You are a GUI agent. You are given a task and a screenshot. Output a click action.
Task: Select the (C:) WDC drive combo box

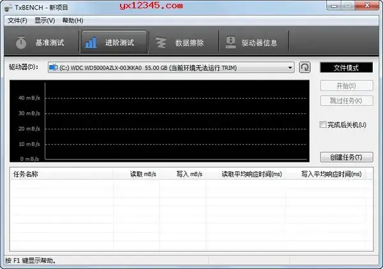coord(171,68)
